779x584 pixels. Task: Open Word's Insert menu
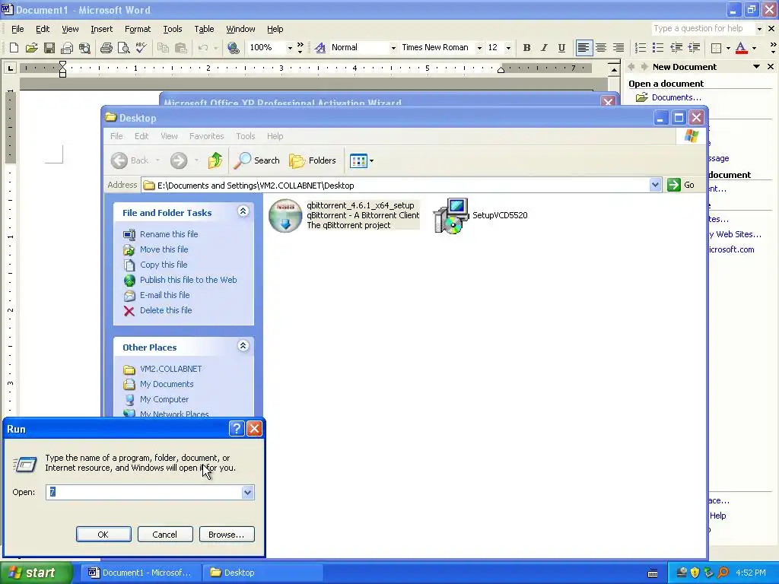click(x=101, y=29)
